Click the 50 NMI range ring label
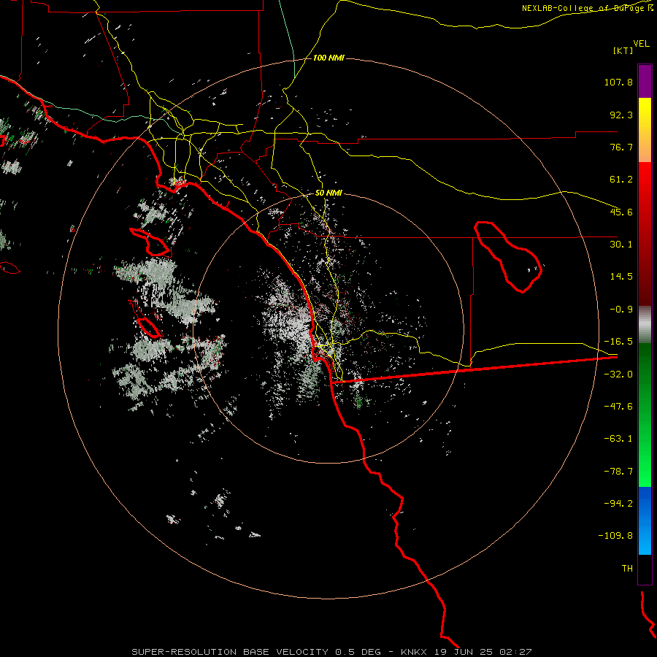 click(x=328, y=193)
